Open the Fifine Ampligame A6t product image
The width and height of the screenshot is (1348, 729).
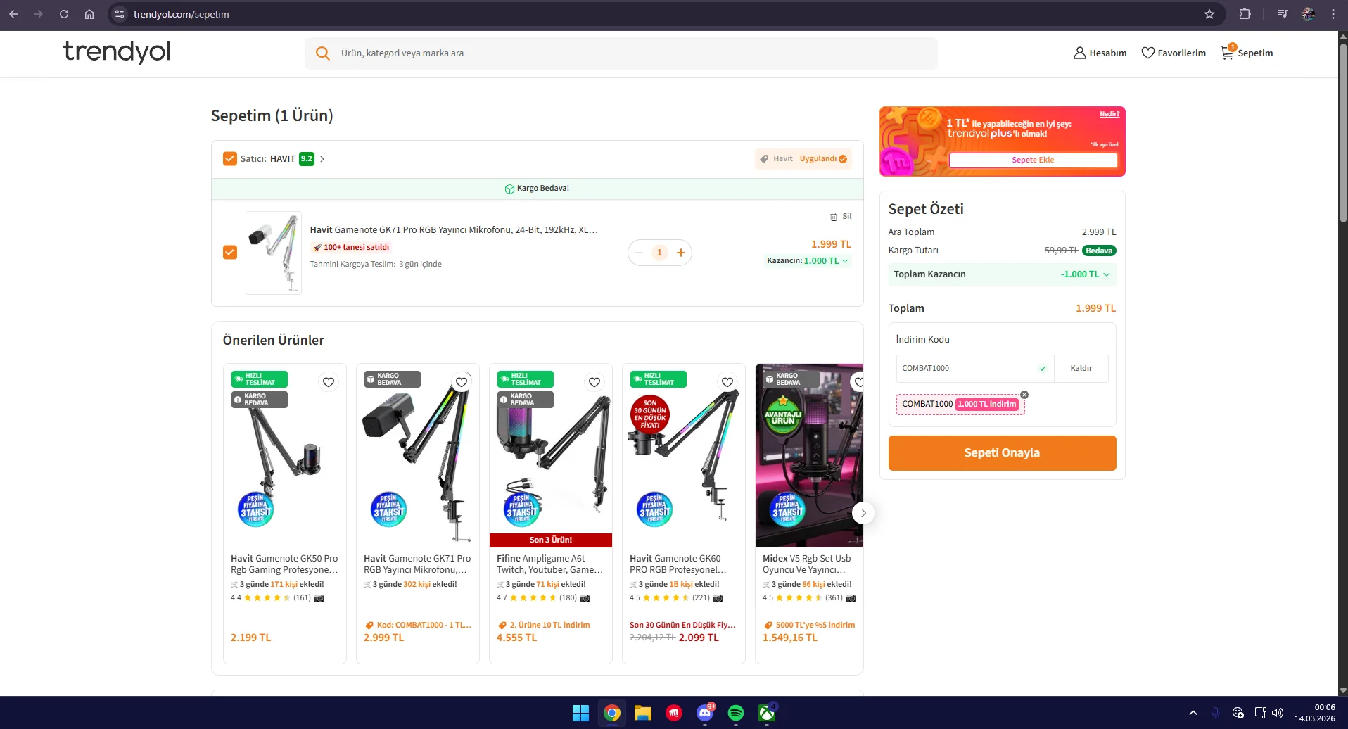pyautogui.click(x=551, y=455)
